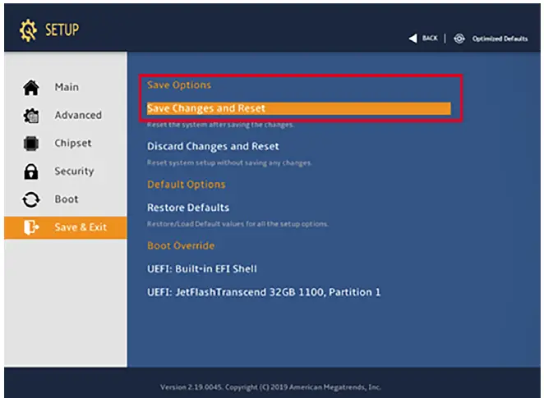Select Save Changes and Reset
This screenshot has height=398, width=544.
pos(206,108)
